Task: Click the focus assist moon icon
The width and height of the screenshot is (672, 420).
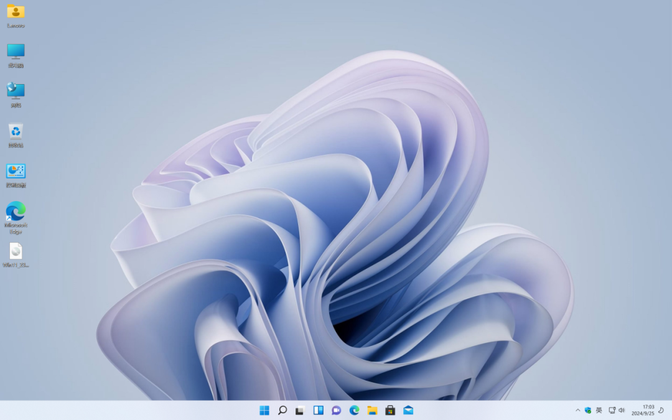Action: pyautogui.click(x=661, y=411)
